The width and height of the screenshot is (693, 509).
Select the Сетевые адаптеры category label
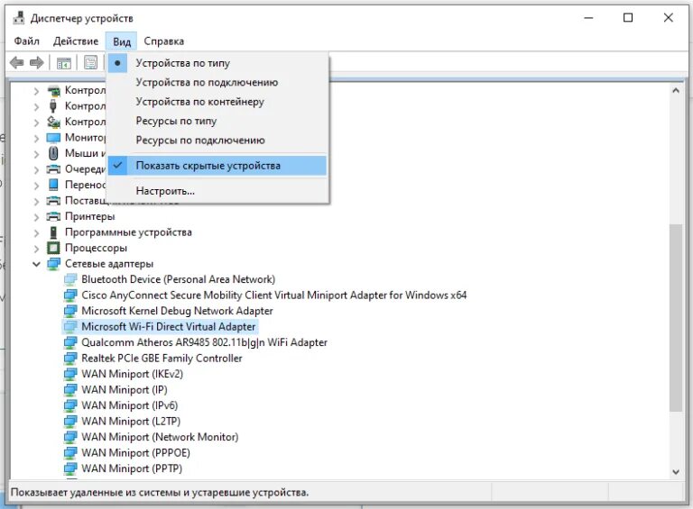click(x=109, y=264)
